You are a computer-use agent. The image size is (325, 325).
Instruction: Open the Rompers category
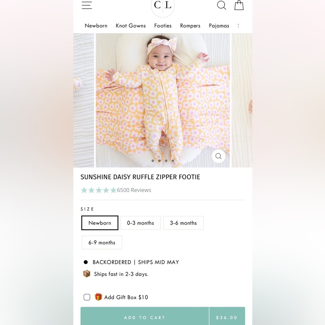pyautogui.click(x=190, y=26)
